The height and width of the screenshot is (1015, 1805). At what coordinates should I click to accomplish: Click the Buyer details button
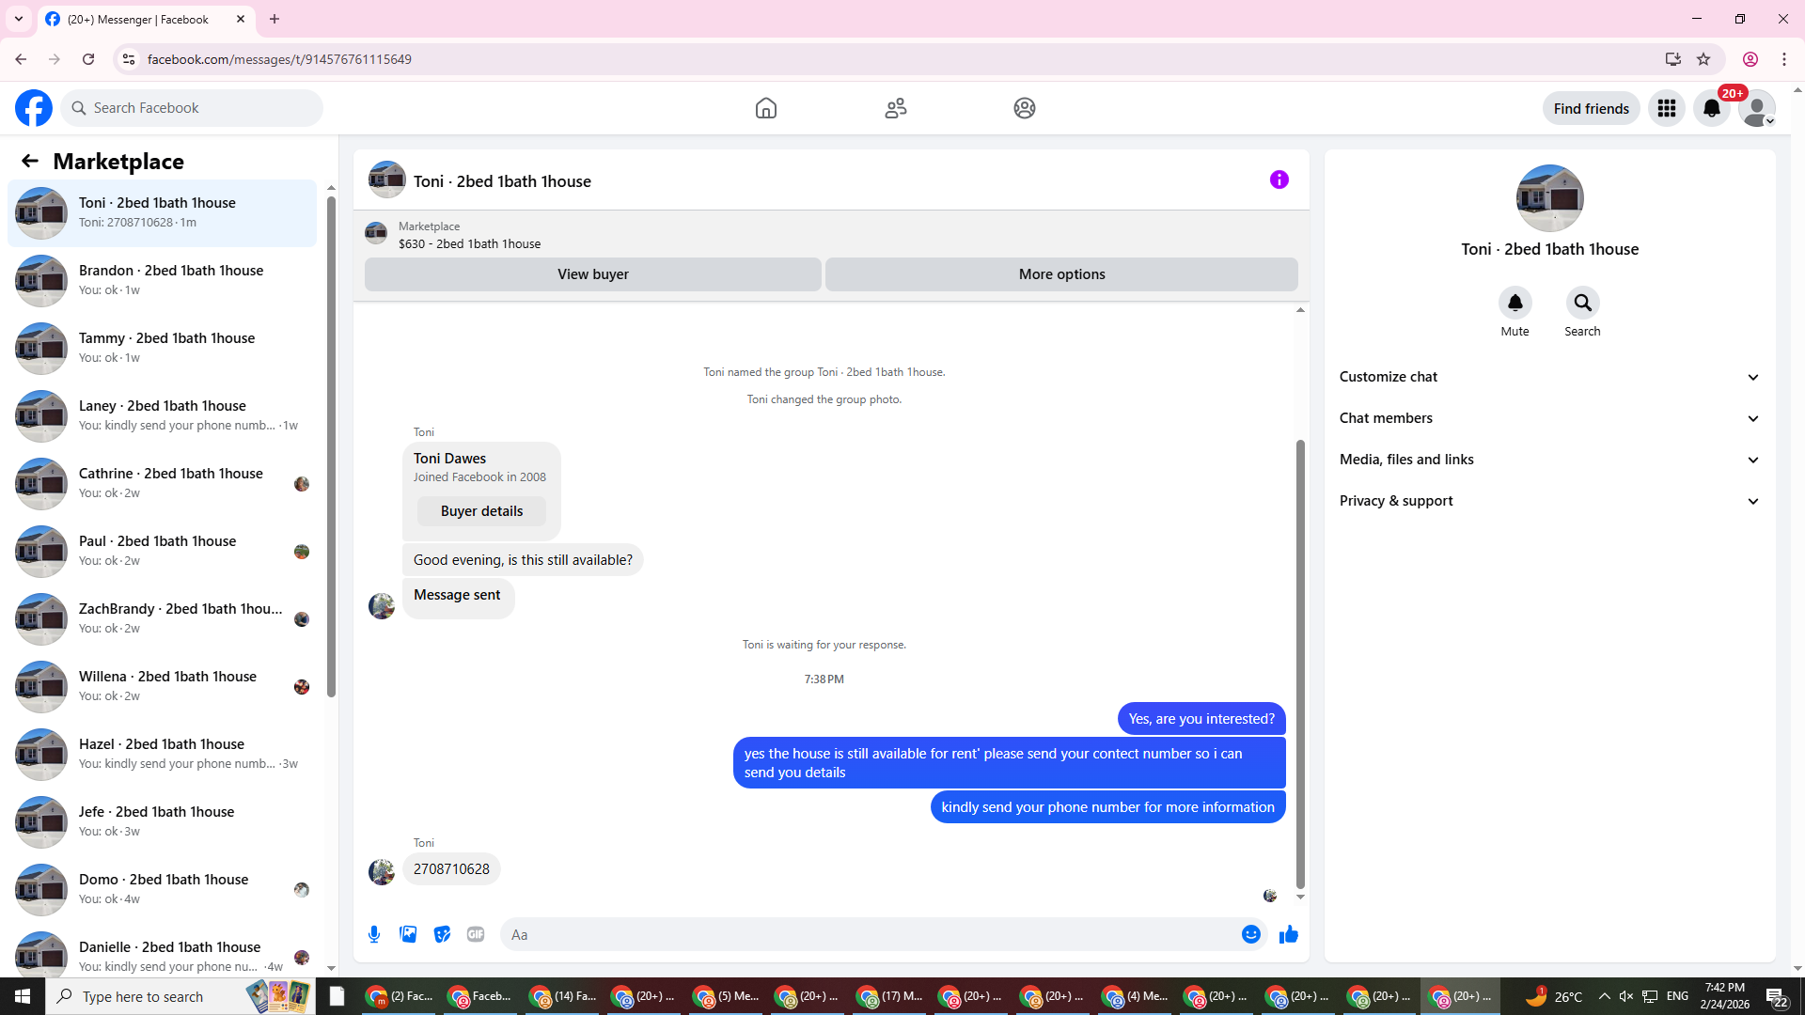click(x=481, y=511)
